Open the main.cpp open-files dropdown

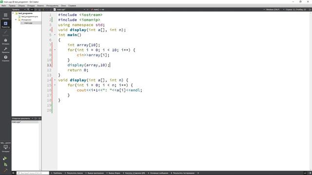(71, 10)
